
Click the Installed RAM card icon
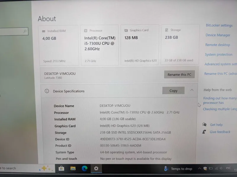(44, 31)
